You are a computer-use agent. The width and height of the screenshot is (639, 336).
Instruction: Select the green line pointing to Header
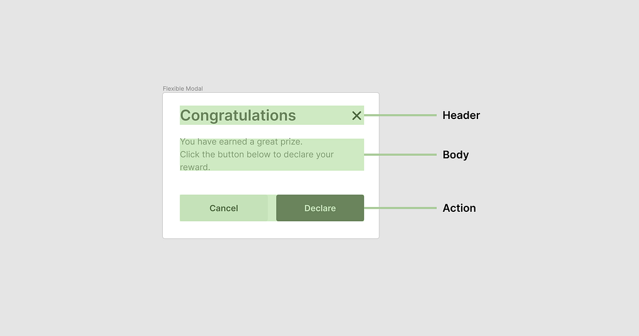(399, 115)
